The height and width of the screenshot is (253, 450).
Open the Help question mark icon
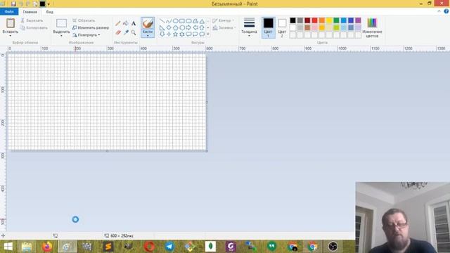pos(446,11)
